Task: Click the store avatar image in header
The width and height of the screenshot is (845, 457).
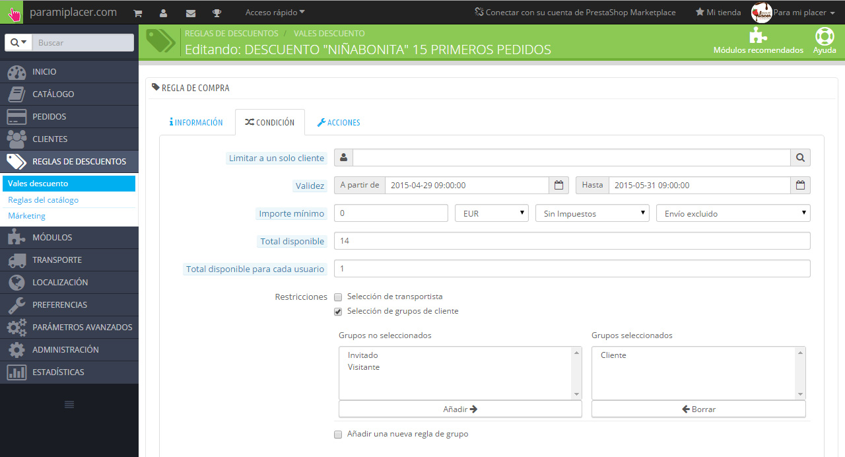Action: pyautogui.click(x=761, y=13)
